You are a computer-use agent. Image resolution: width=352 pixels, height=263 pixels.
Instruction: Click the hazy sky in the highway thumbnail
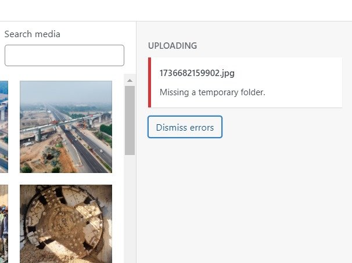(x=66, y=91)
